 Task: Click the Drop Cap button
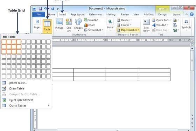pos(161,30)
